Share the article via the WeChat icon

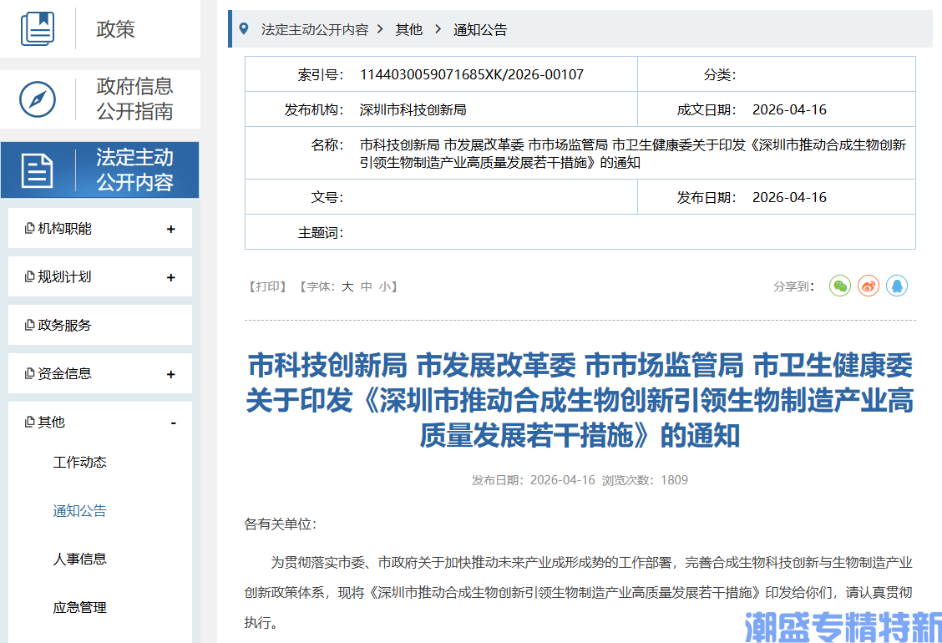coord(839,286)
